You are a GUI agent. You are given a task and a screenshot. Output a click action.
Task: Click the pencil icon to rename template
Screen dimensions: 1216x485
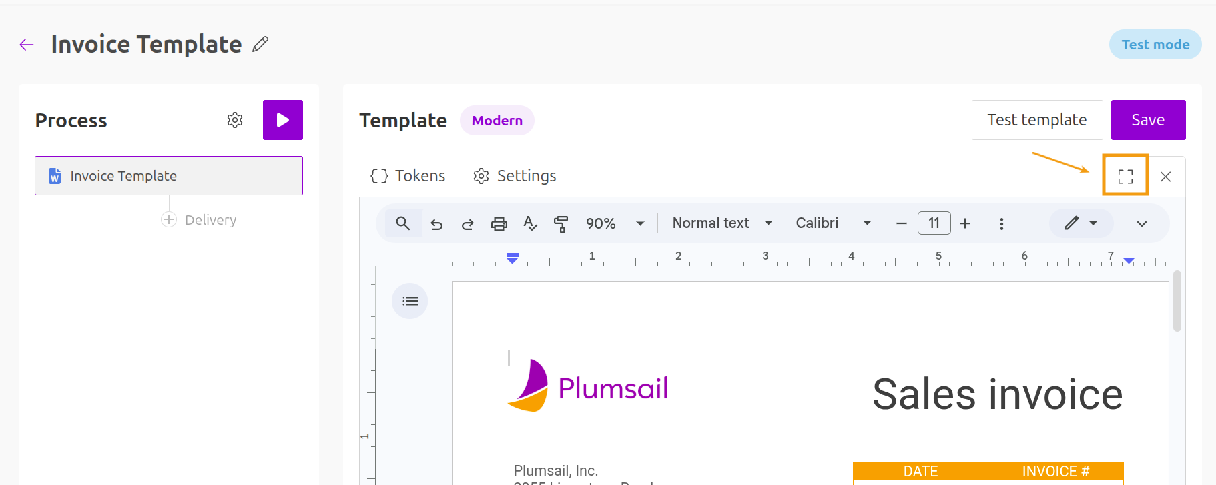(x=260, y=45)
